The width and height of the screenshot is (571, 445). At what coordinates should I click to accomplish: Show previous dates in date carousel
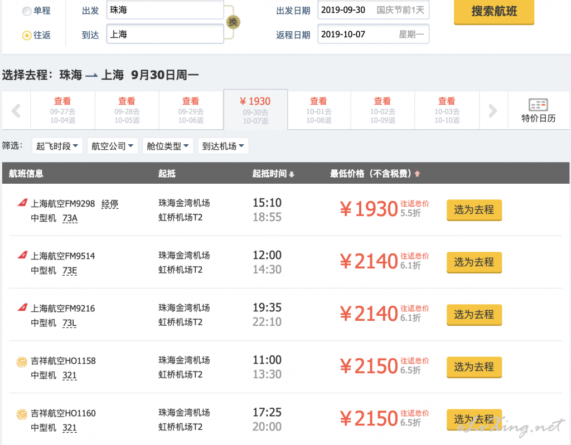coord(16,111)
